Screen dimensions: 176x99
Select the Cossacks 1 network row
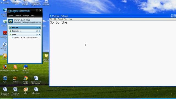point(25,31)
